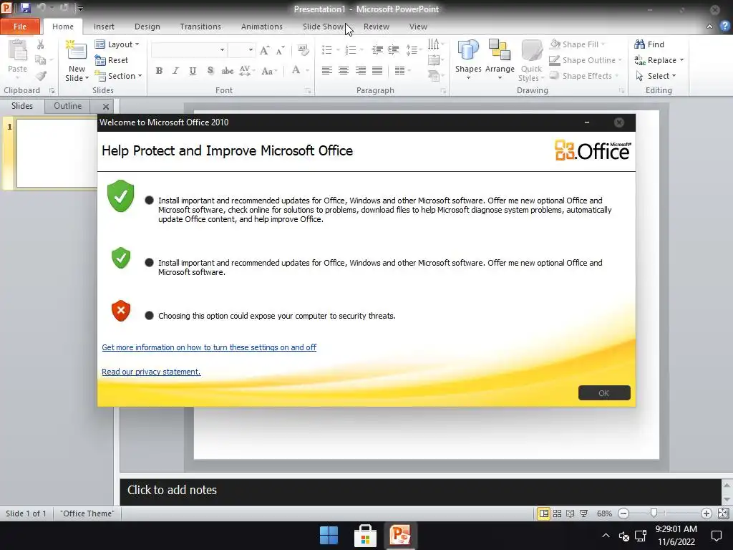Open Font Color dropdown
The image size is (733, 550).
[x=308, y=71]
